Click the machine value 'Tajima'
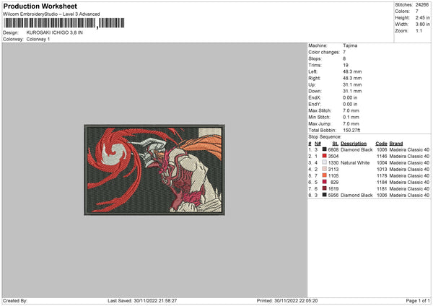 click(350, 45)
